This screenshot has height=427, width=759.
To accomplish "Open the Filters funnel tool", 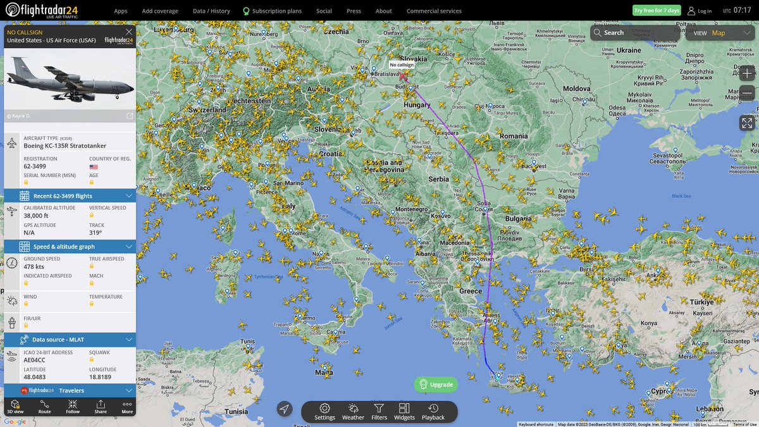I will click(379, 412).
